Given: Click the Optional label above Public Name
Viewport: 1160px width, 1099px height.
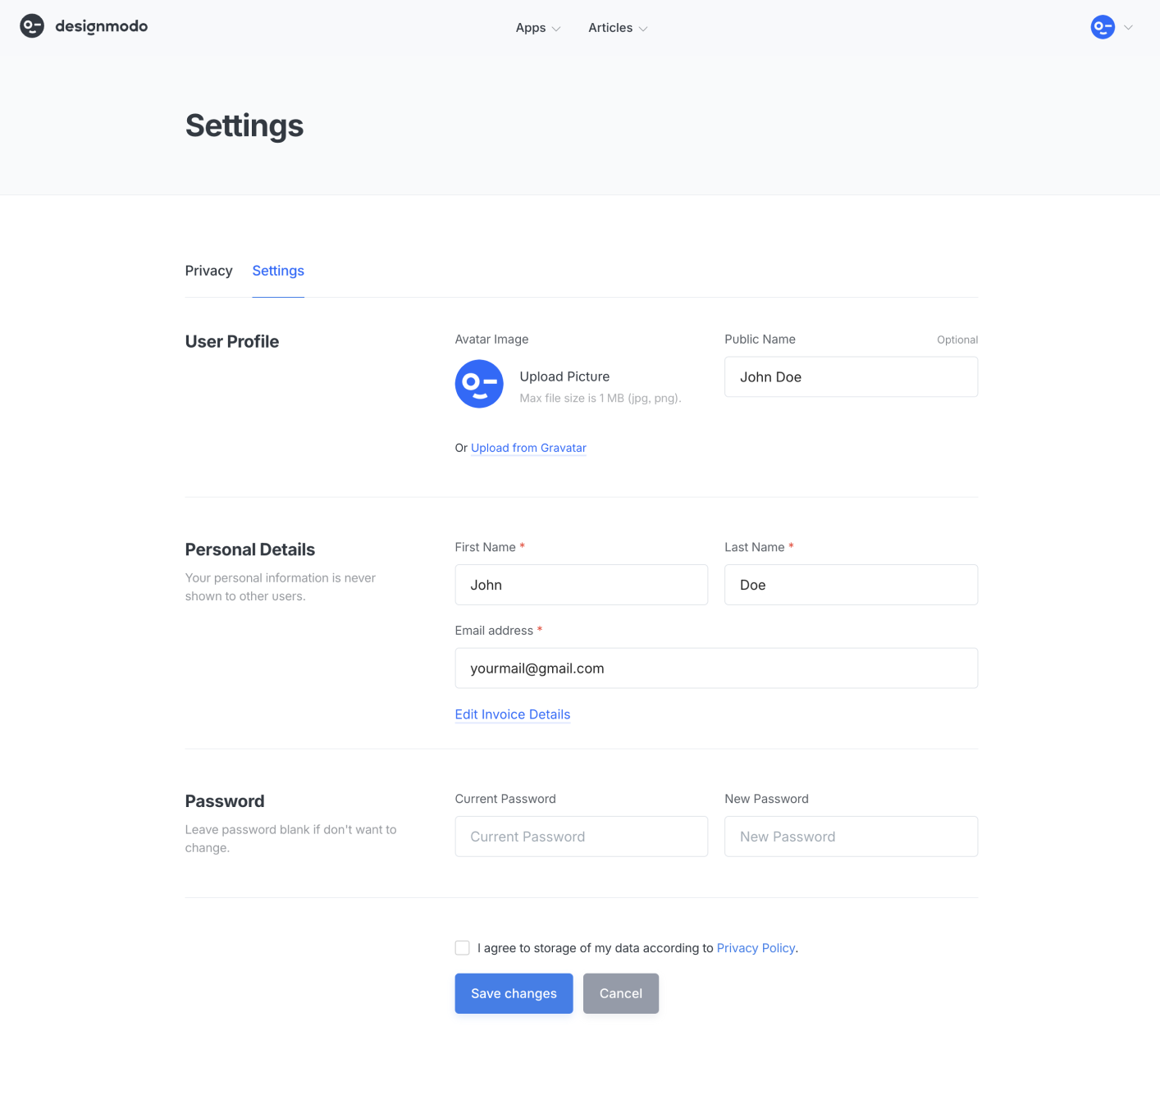Looking at the screenshot, I should tap(957, 340).
